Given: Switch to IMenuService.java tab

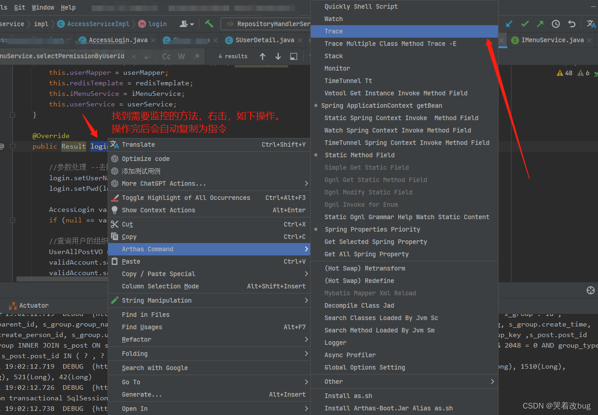Looking at the screenshot, I should [x=553, y=40].
